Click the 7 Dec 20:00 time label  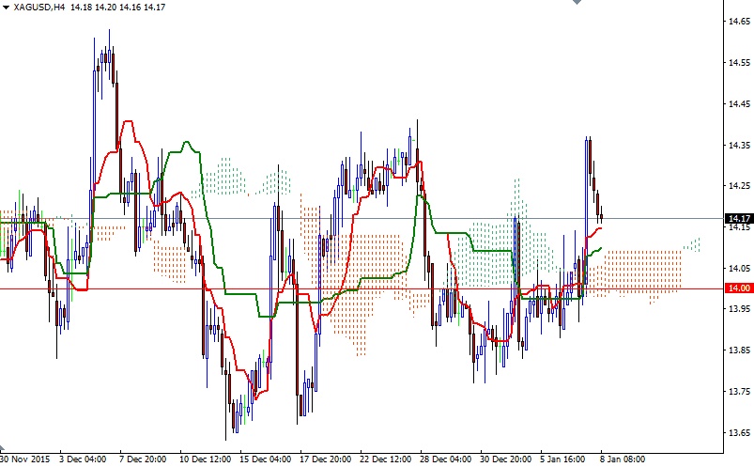click(143, 459)
